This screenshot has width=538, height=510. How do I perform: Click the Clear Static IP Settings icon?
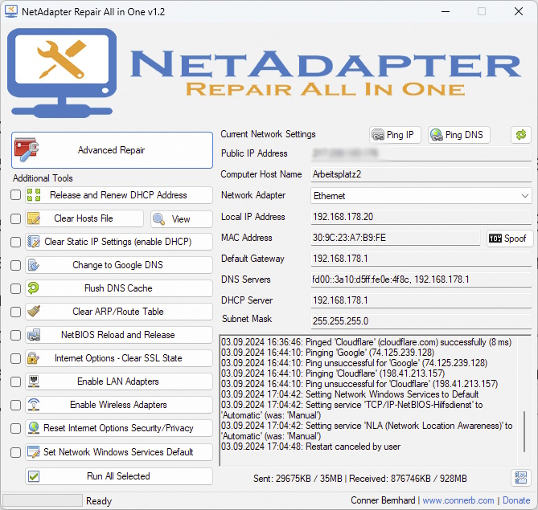pos(34,242)
